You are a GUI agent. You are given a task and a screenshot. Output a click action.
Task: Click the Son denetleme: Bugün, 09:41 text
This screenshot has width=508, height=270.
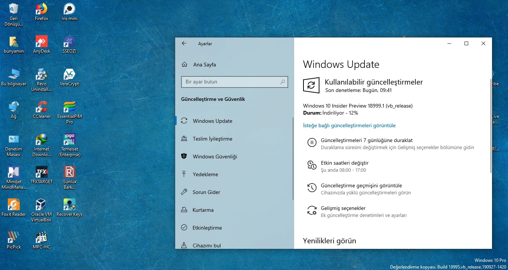(359, 90)
